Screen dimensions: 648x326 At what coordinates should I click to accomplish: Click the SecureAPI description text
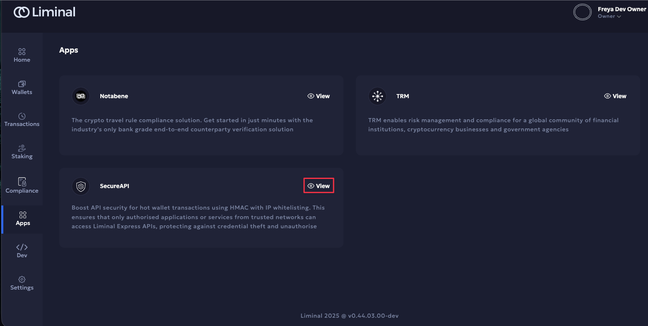click(198, 217)
